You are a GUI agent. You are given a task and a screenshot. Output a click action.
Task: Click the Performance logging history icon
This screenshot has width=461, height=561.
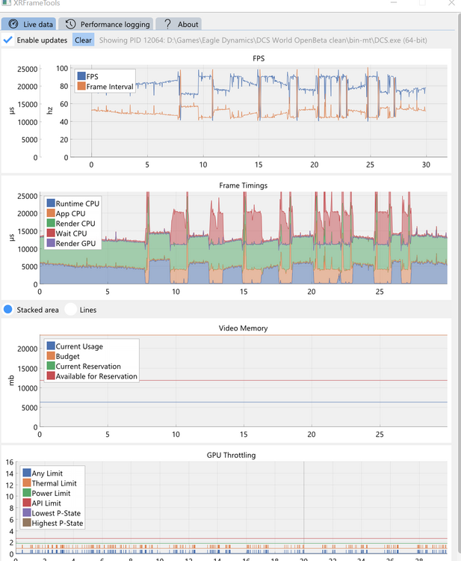(x=70, y=24)
